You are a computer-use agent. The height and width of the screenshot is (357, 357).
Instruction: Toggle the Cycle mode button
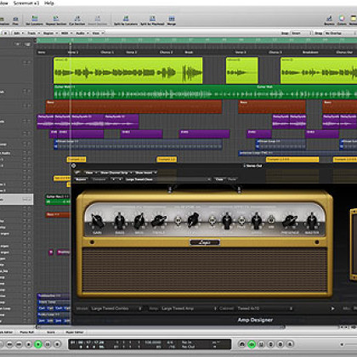pyautogui.click(x=242, y=344)
